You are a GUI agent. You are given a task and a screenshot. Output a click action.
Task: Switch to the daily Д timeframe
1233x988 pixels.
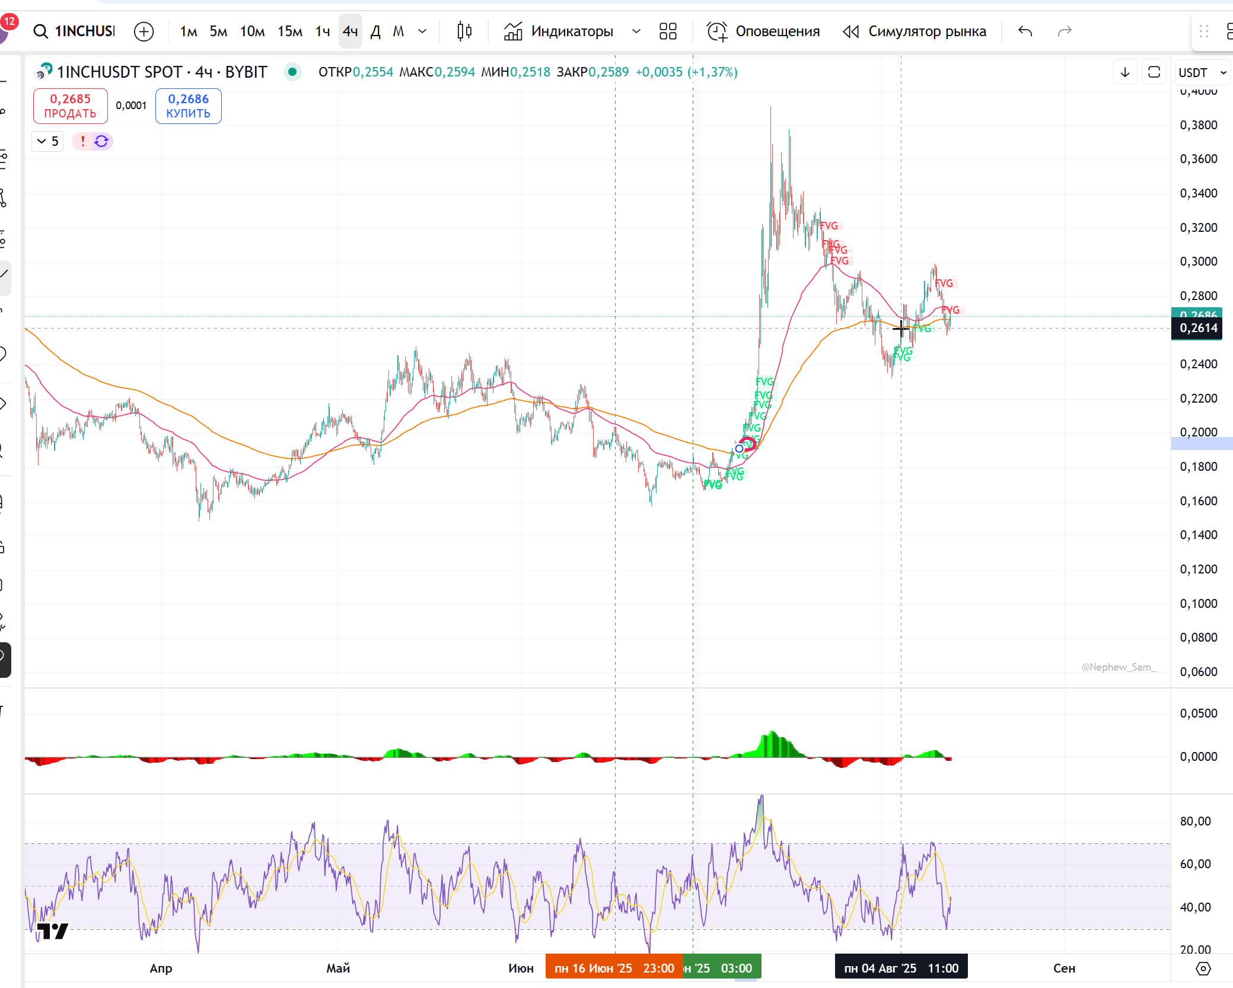(375, 31)
